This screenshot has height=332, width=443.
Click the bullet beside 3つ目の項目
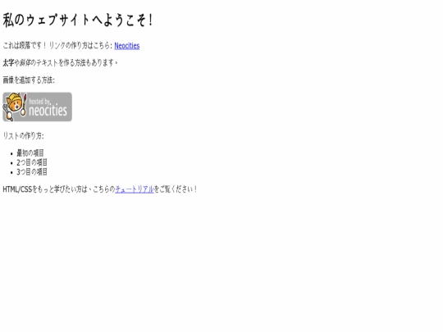[11, 172]
